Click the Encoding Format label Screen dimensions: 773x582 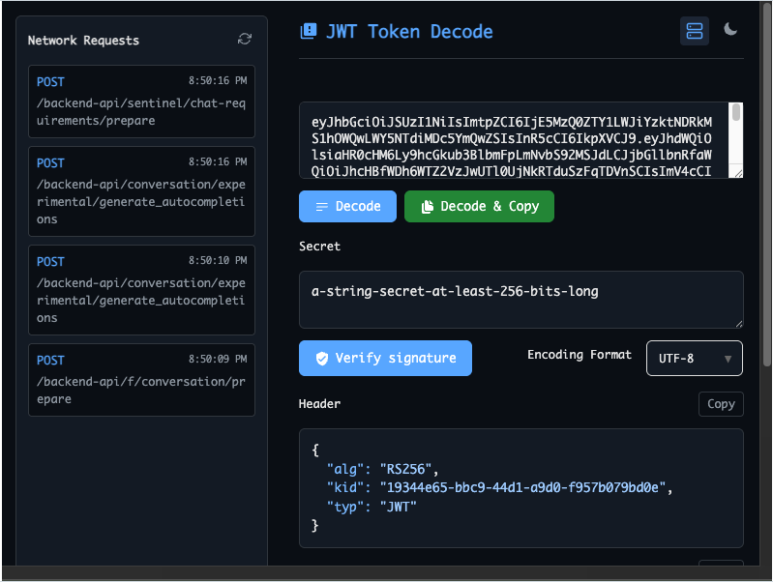(580, 355)
